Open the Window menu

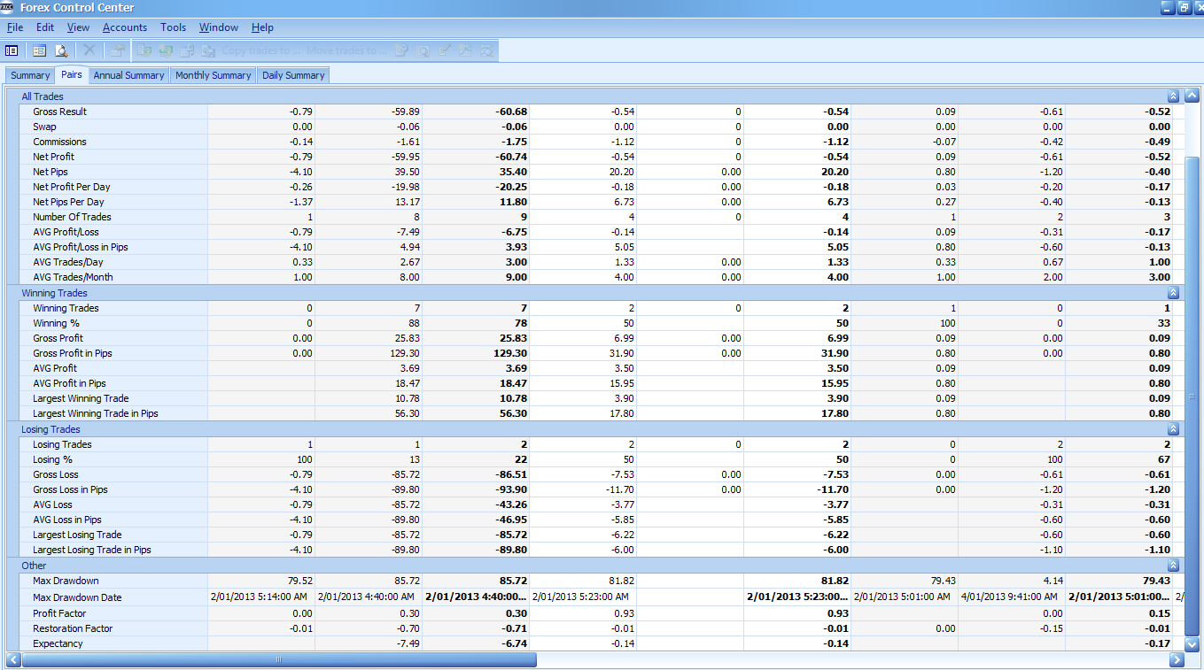219,27
